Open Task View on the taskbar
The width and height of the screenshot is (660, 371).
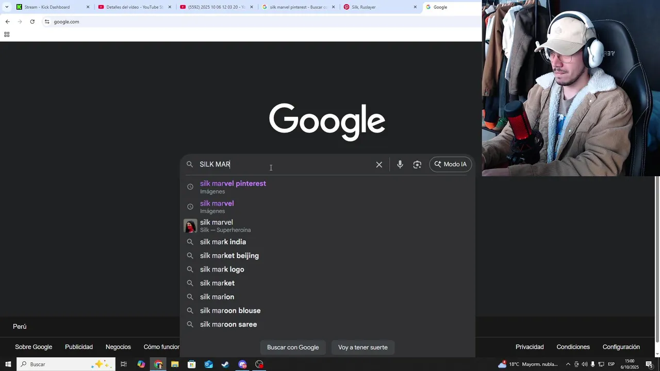pos(124,364)
